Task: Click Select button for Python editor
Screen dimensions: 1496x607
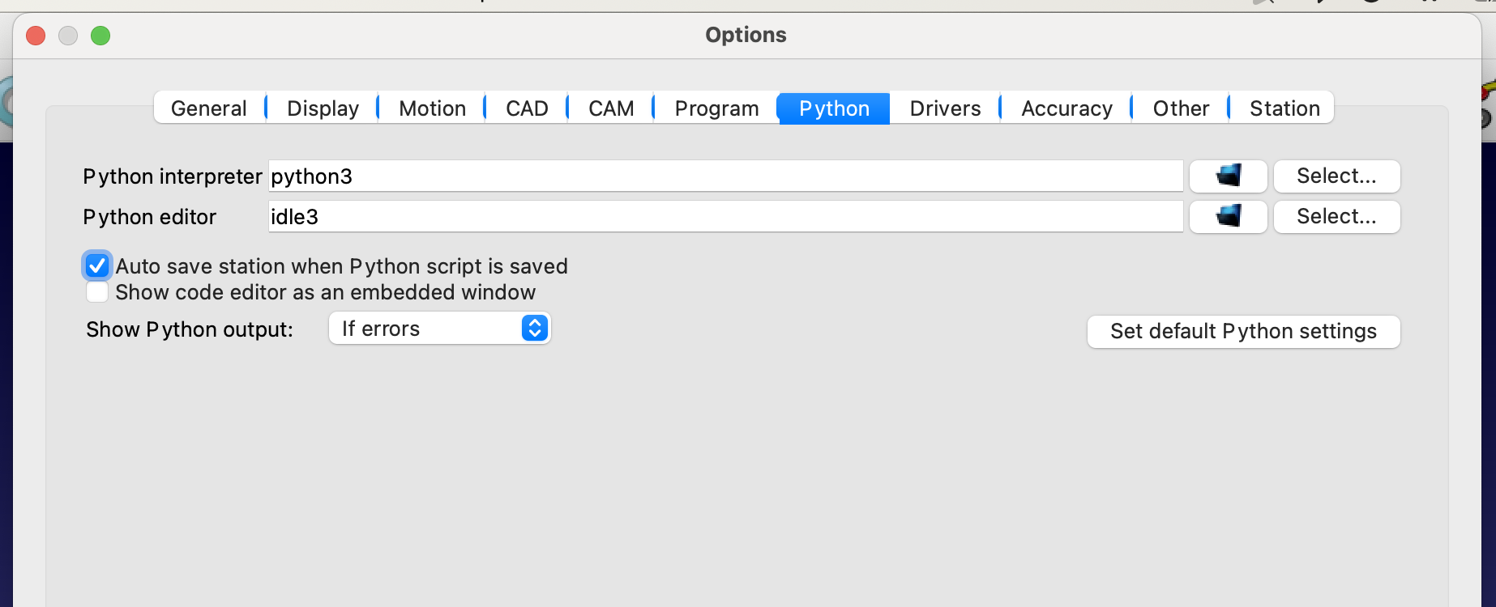Action: [x=1336, y=216]
